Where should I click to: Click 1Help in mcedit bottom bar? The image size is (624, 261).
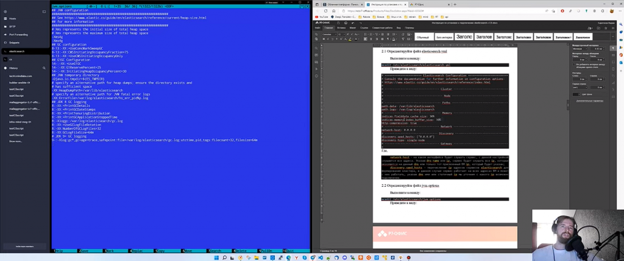coord(58,251)
